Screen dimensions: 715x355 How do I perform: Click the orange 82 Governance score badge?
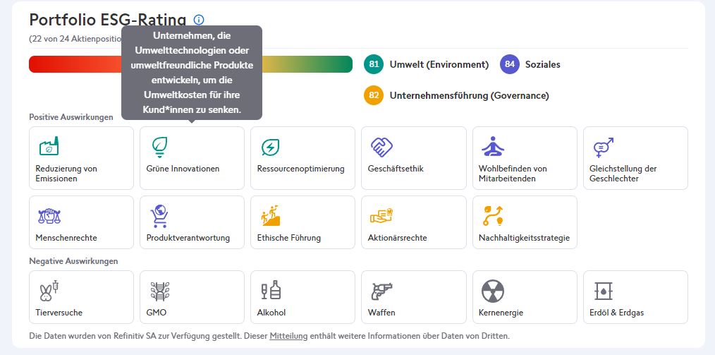click(x=374, y=95)
